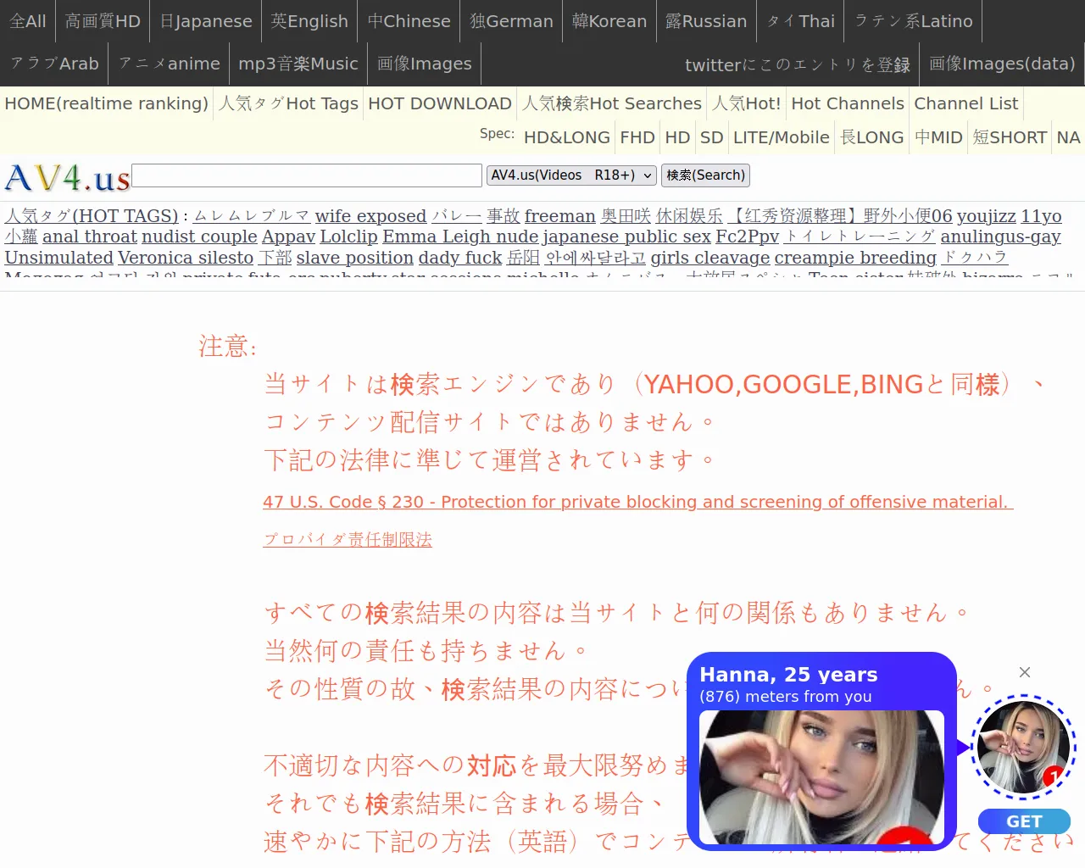
Task: Choose the LITE/Mobile spec filter
Action: point(781,137)
